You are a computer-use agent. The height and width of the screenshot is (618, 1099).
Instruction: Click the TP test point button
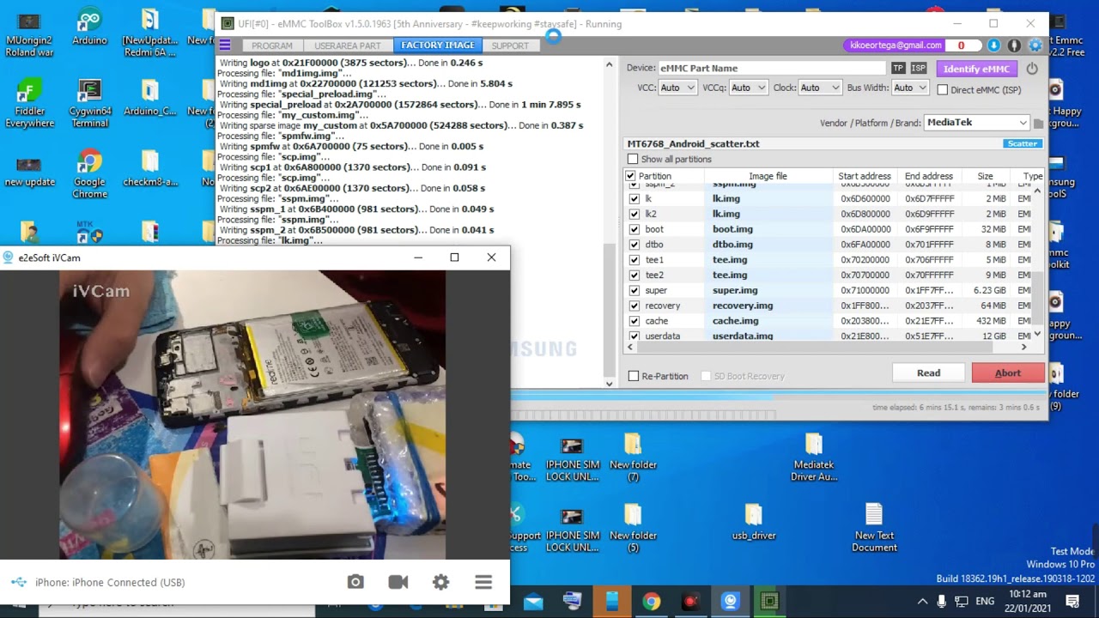[898, 68]
